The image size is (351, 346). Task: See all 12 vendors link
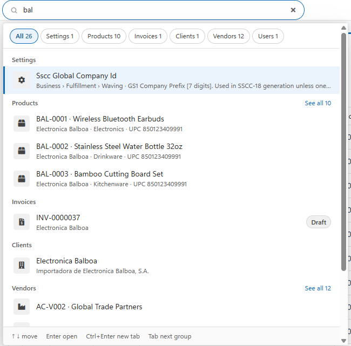[318, 288]
